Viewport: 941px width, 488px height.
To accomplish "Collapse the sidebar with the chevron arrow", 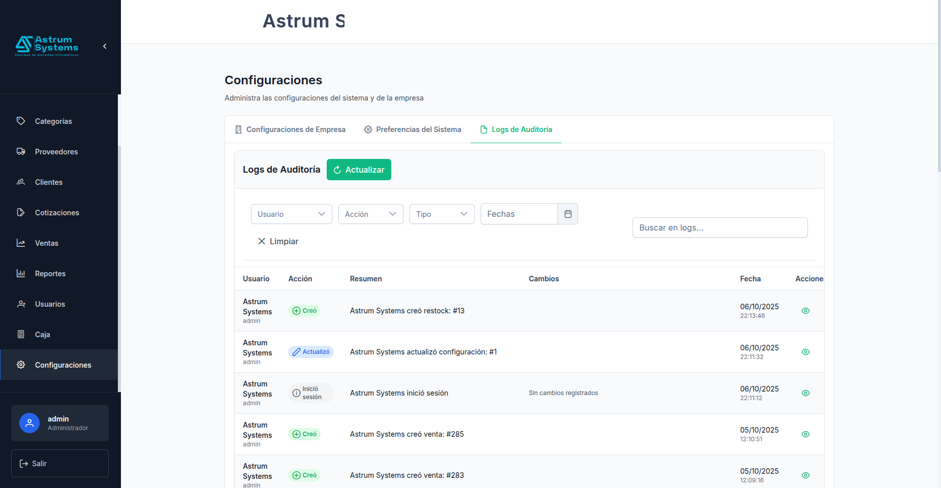I will click(x=105, y=46).
